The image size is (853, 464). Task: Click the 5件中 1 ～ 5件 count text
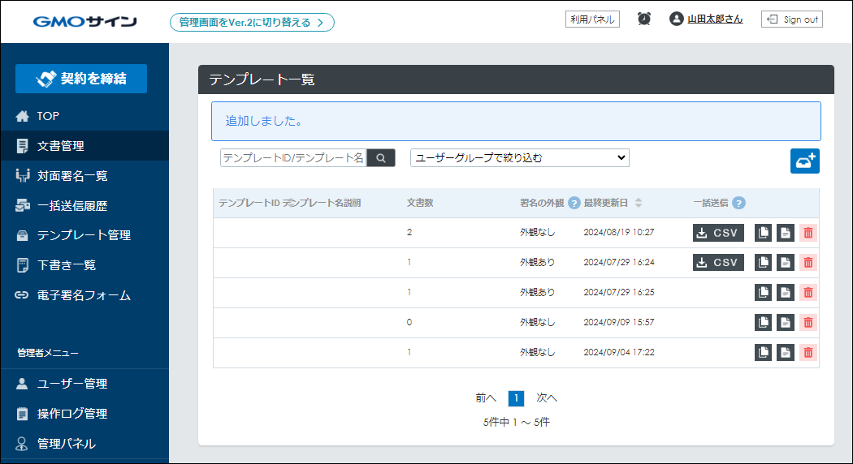tap(516, 422)
